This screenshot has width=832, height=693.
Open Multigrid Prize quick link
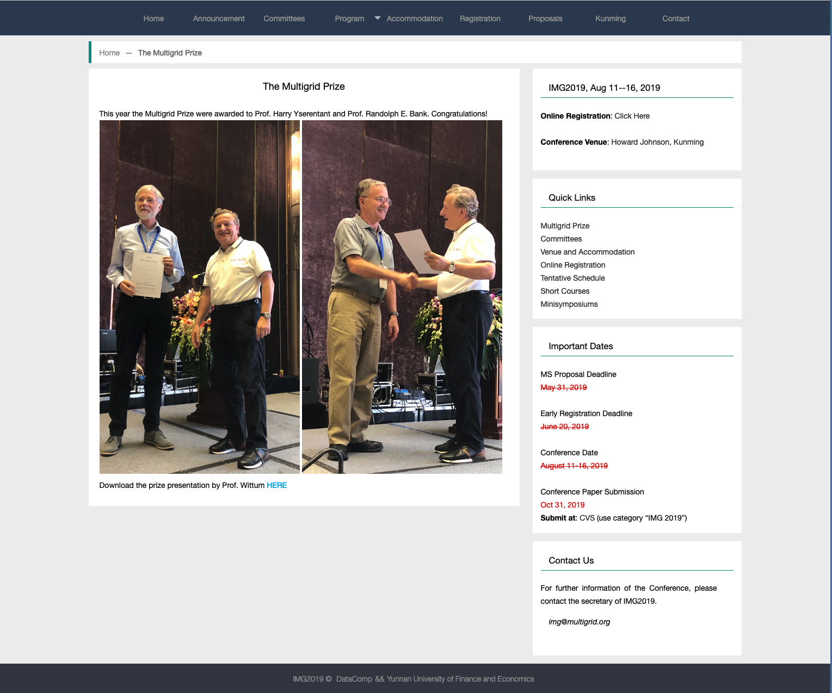click(565, 226)
